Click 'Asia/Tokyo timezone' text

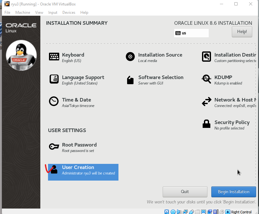[x=78, y=106]
